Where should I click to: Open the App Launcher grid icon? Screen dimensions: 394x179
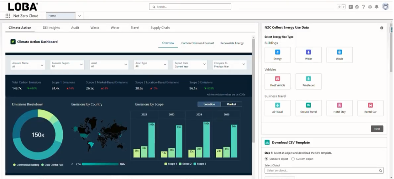tap(8, 16)
